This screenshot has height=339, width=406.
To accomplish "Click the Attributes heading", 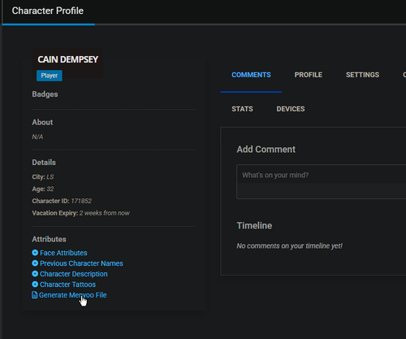I will point(49,239).
